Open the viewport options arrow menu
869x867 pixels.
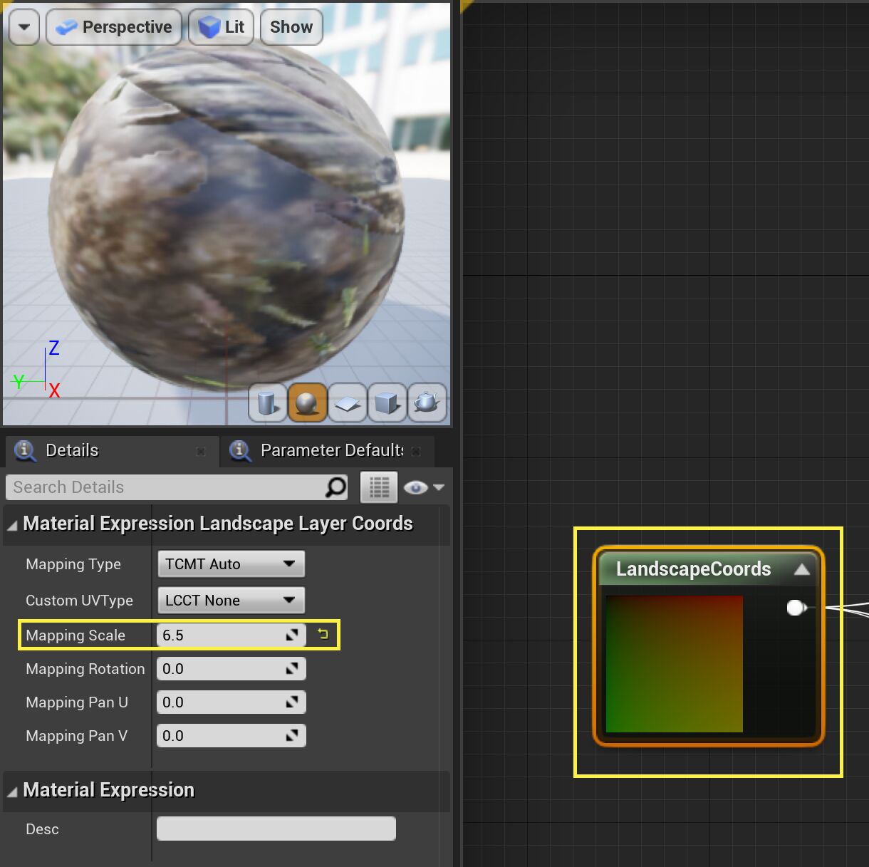pos(24,27)
